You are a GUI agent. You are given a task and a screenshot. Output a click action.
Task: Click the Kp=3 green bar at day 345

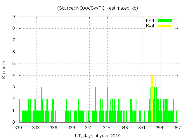coord(107,104)
